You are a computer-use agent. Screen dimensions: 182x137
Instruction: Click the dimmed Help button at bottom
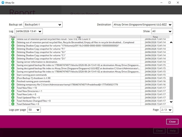coord(173,131)
